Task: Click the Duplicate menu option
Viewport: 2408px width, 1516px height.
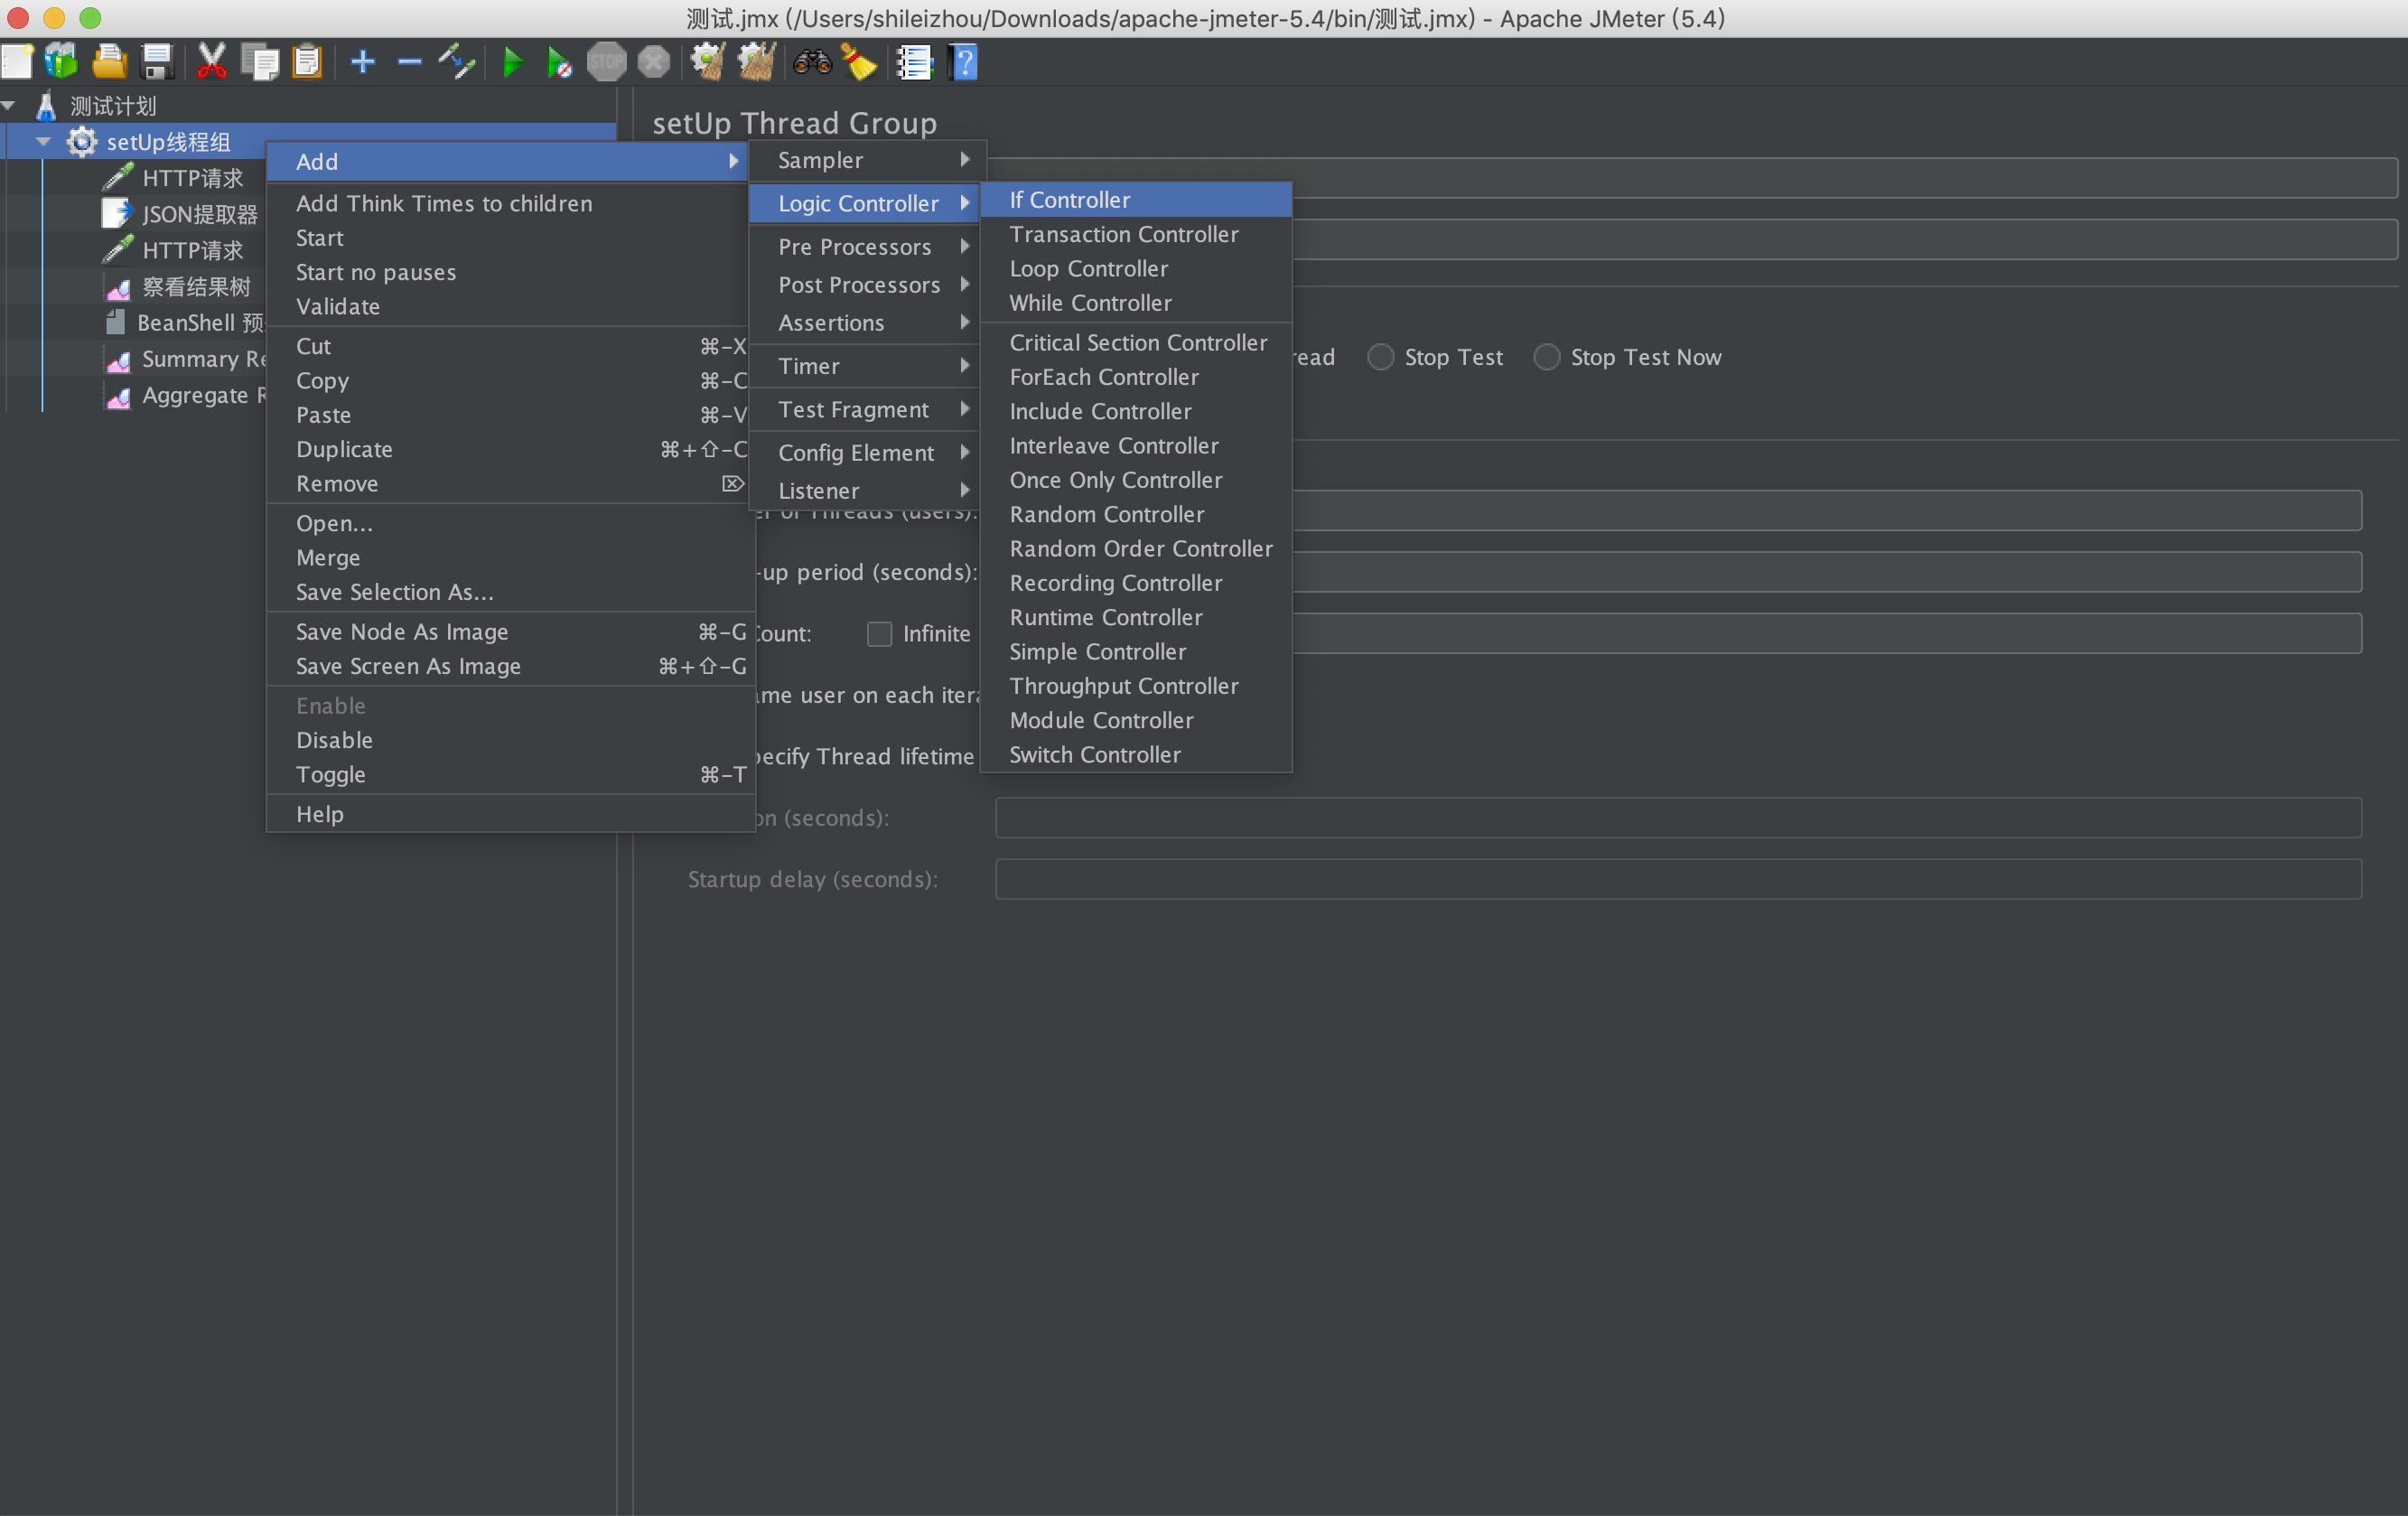Action: 344,449
